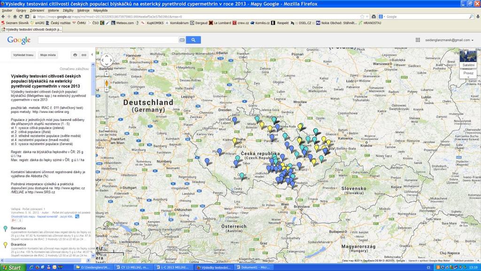481x271 pixels.
Task: Select the Výsledky testování browser tab
Action: tap(31, 30)
